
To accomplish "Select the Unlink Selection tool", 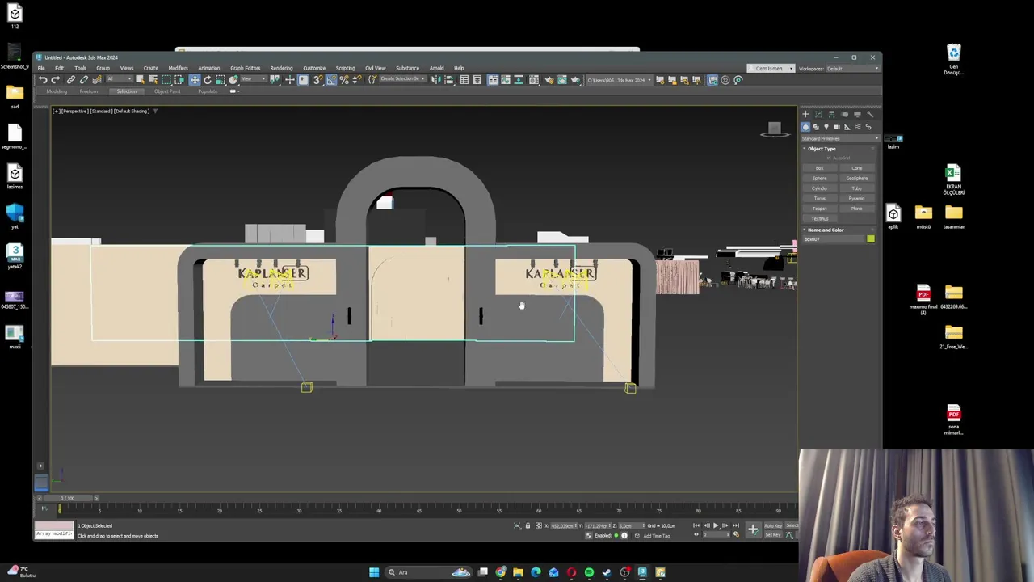I will 84,80.
